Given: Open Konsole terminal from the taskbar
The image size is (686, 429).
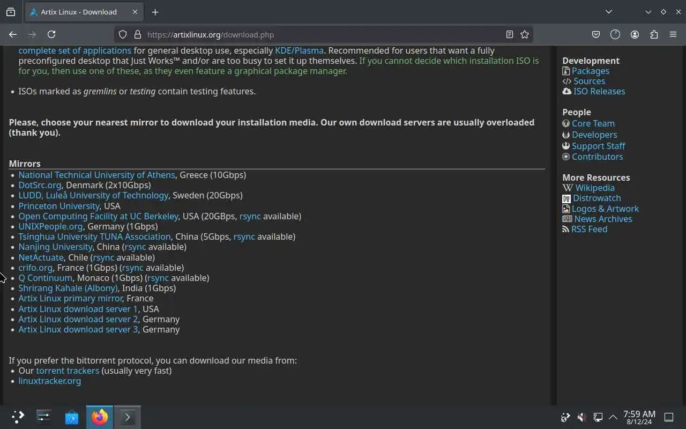Looking at the screenshot, I should [128, 417].
